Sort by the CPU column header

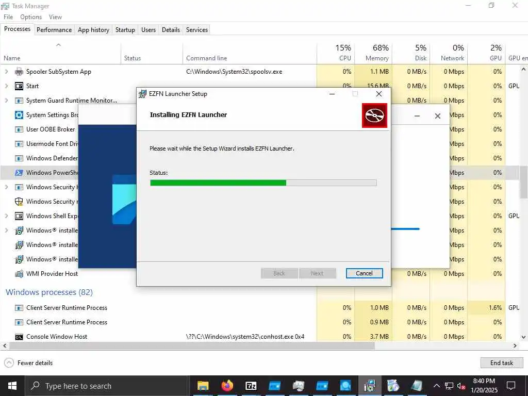tap(335, 54)
